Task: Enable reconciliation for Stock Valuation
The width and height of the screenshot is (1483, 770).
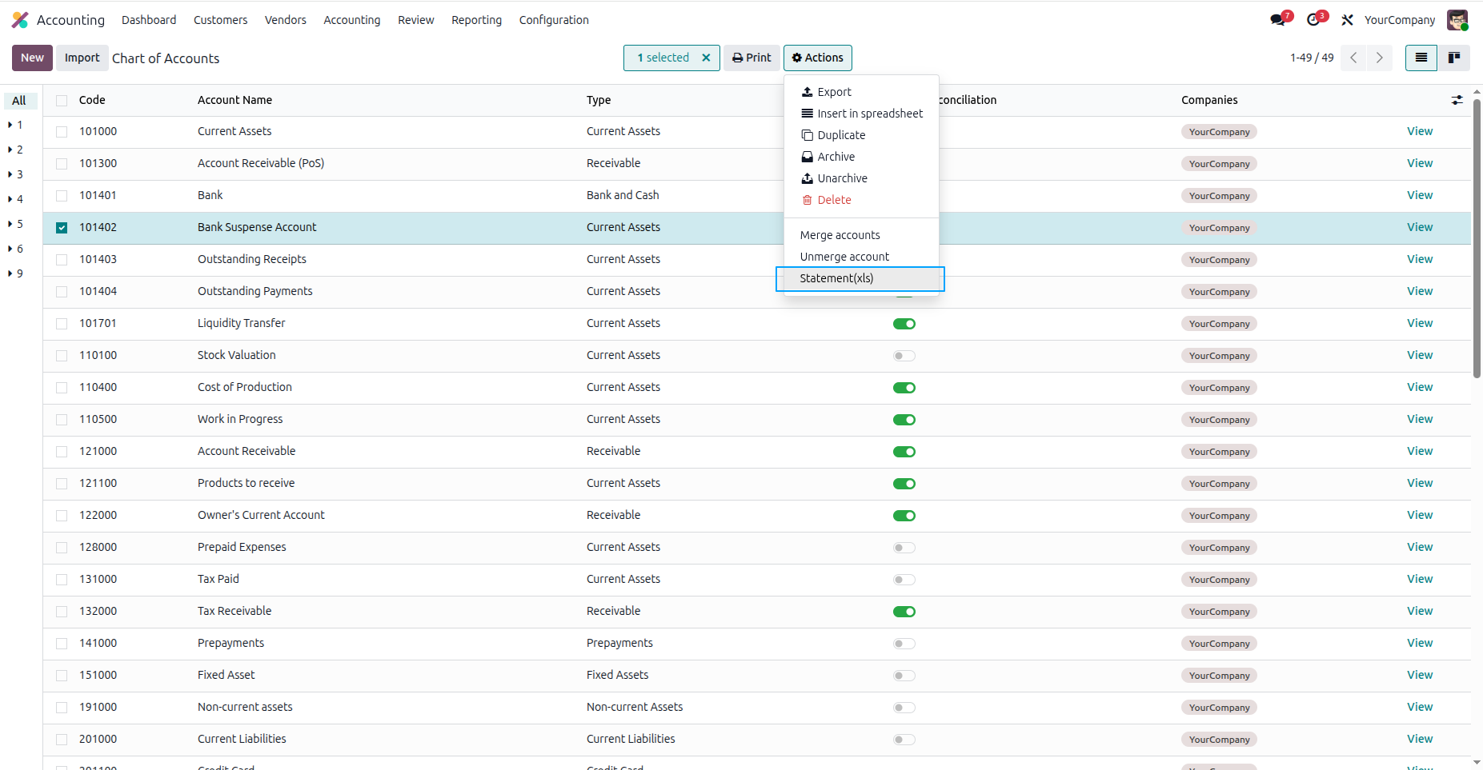Action: coord(904,356)
